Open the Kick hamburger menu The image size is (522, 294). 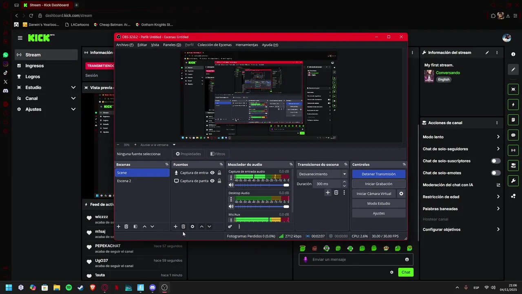[x=20, y=38]
